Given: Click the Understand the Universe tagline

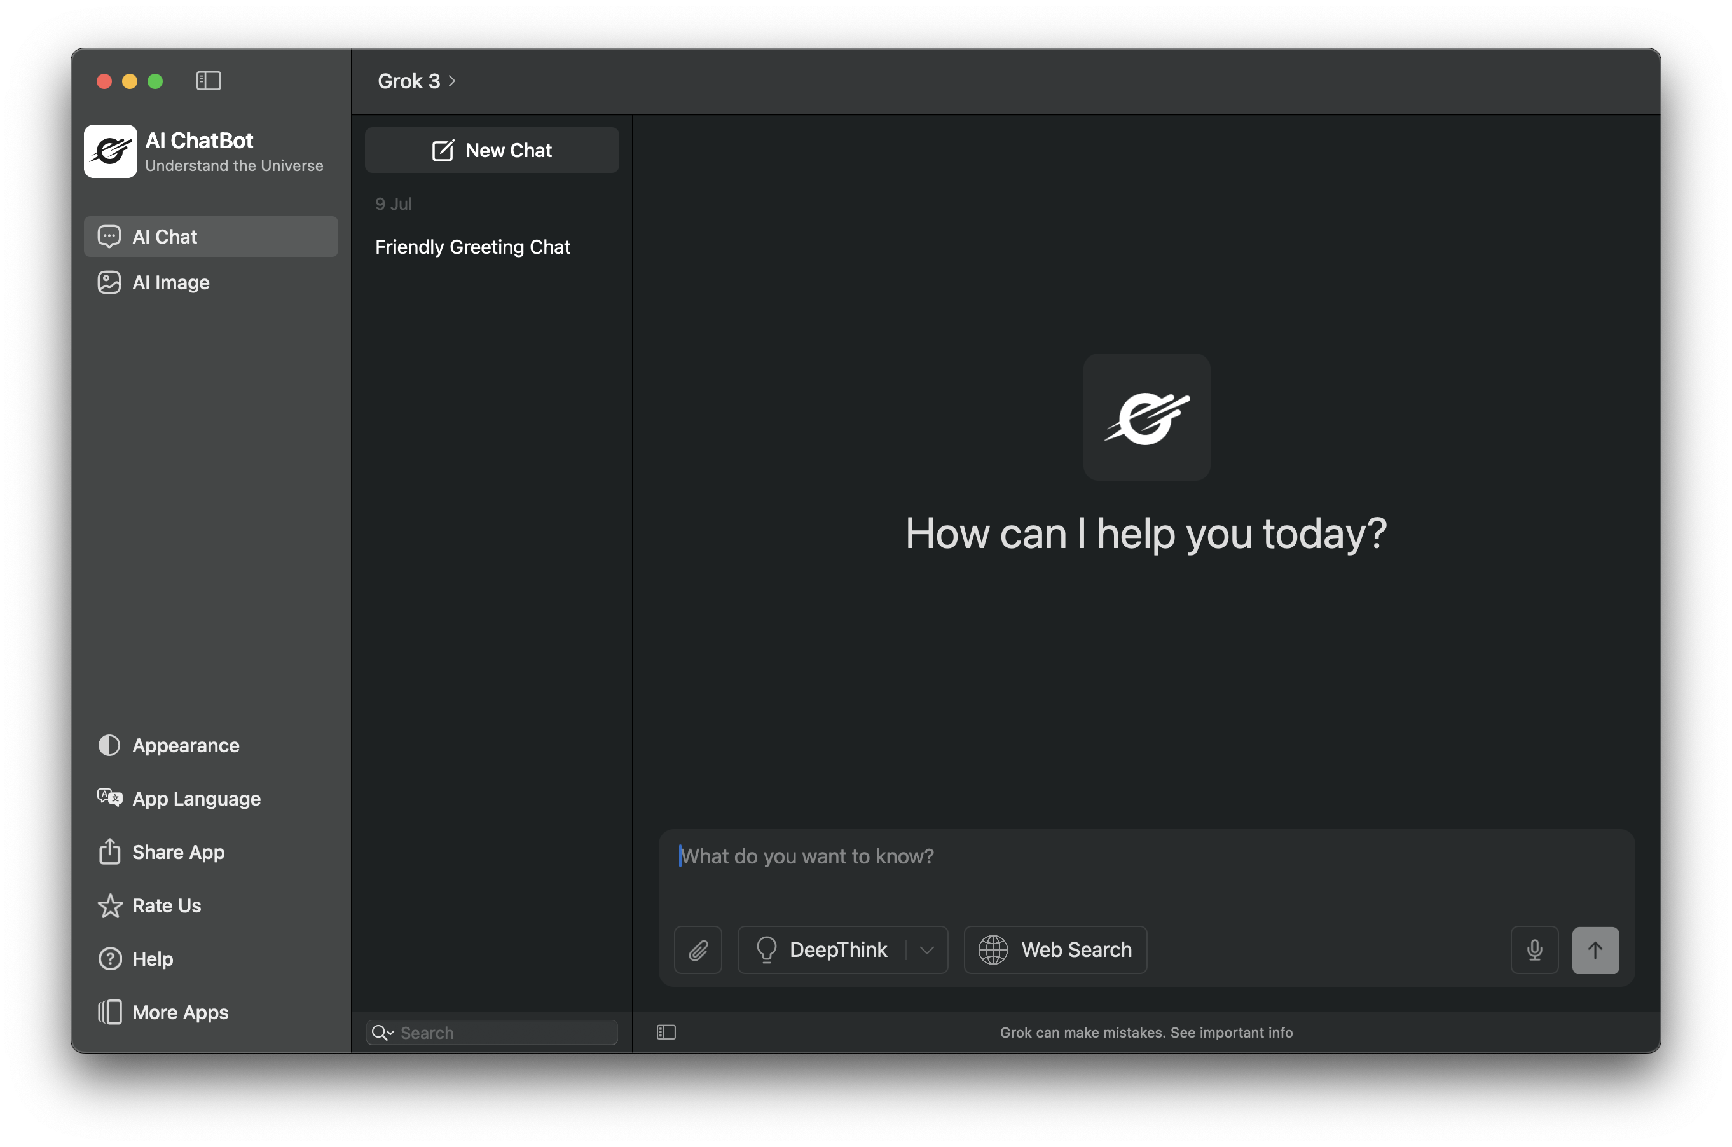Looking at the screenshot, I should 234,166.
